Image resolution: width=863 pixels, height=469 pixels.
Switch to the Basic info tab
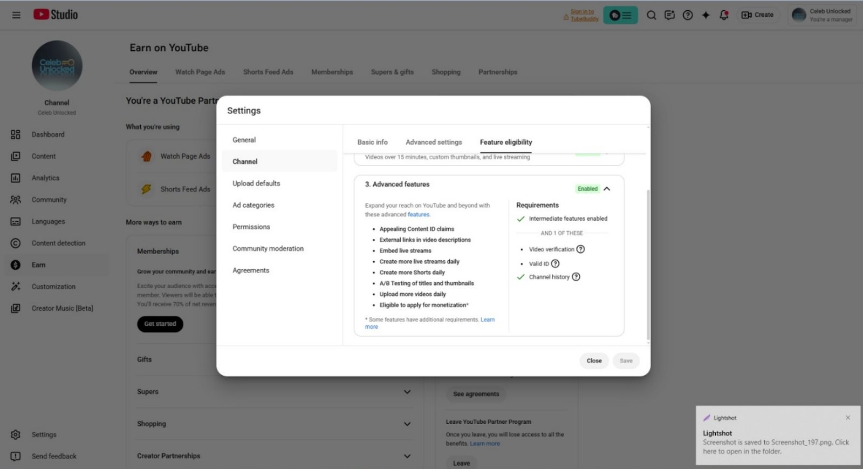coord(372,142)
